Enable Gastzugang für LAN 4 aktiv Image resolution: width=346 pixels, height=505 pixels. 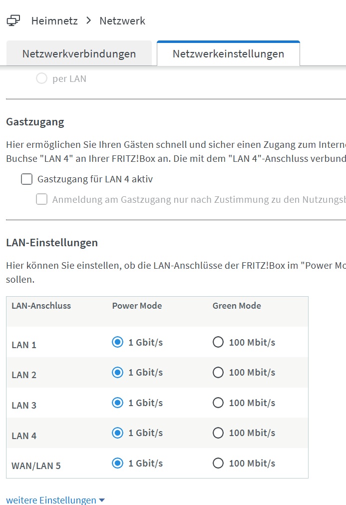tap(27, 179)
